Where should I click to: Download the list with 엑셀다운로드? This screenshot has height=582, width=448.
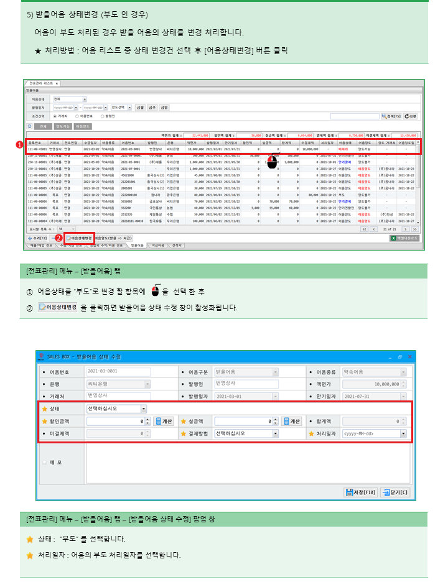404,238
